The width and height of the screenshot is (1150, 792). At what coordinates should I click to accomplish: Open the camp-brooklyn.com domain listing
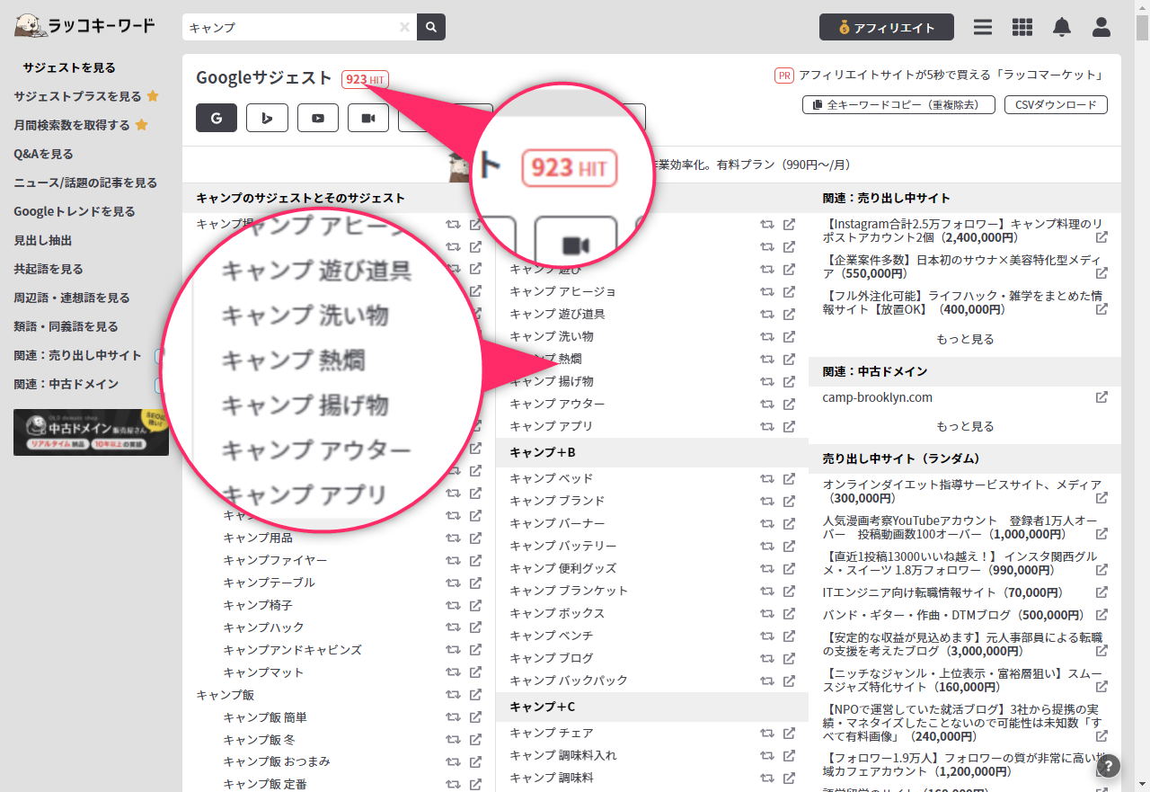point(878,397)
